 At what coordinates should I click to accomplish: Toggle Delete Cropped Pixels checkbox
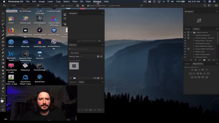88,6
